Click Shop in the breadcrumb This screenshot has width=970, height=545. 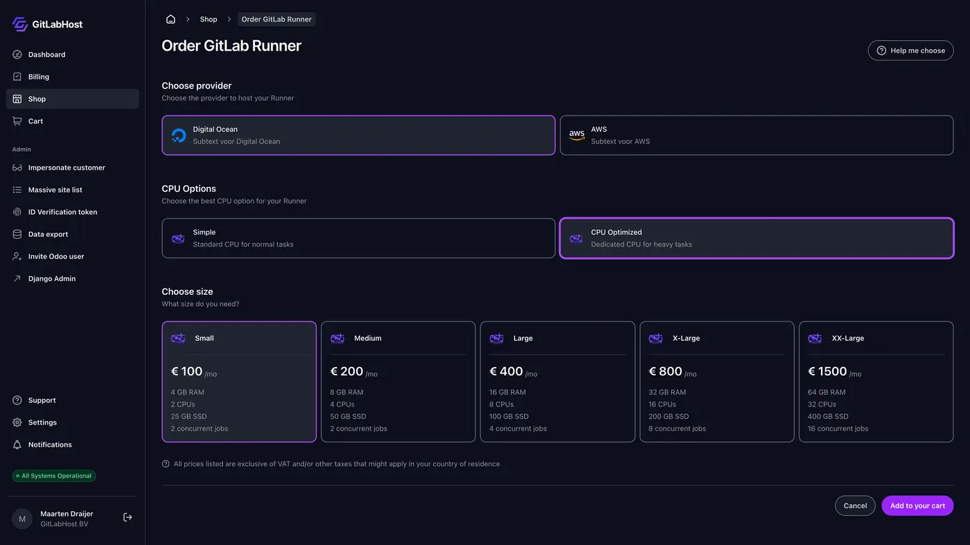(x=209, y=19)
